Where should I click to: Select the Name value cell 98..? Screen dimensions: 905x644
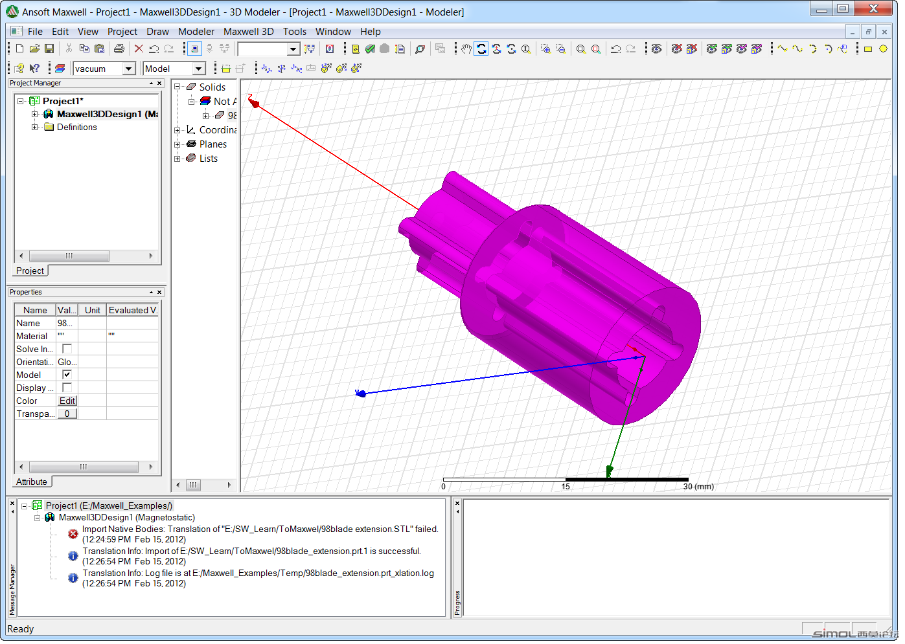[x=67, y=323]
